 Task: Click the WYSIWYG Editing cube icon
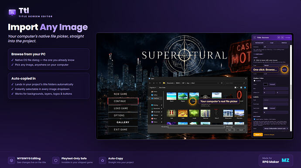[11, 160]
